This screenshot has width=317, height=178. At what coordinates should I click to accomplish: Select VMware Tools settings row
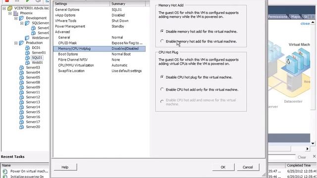(x=99, y=21)
